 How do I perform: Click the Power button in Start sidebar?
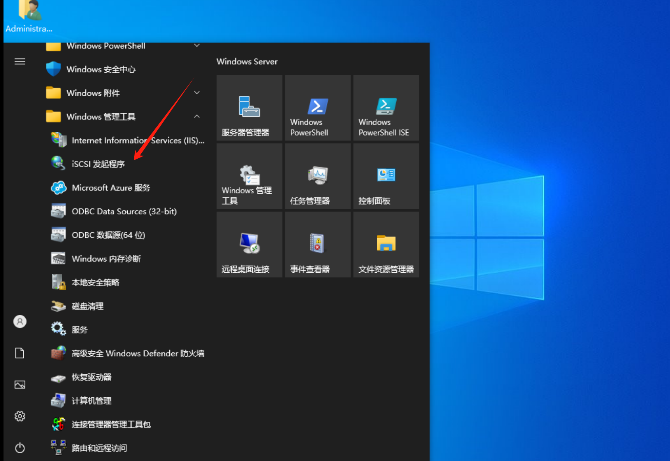tap(20, 448)
